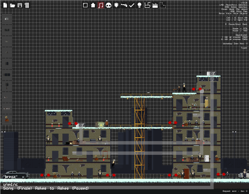This screenshot has width=249, height=194.
Task: Pick the wide double-box object in palette
Action: (7, 75)
